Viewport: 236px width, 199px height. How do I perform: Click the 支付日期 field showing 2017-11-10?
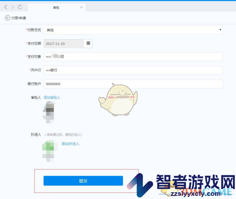pos(63,44)
